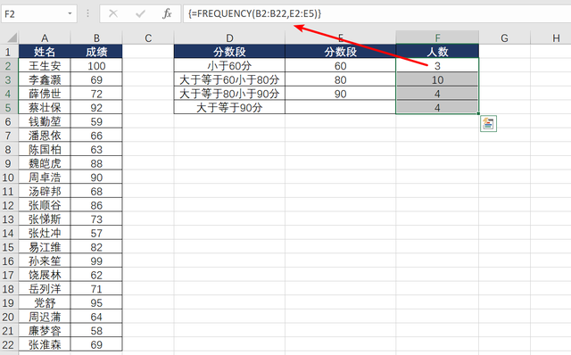The width and height of the screenshot is (571, 355).
Task: Select the name cell 张悌斯
Action: tap(45, 219)
